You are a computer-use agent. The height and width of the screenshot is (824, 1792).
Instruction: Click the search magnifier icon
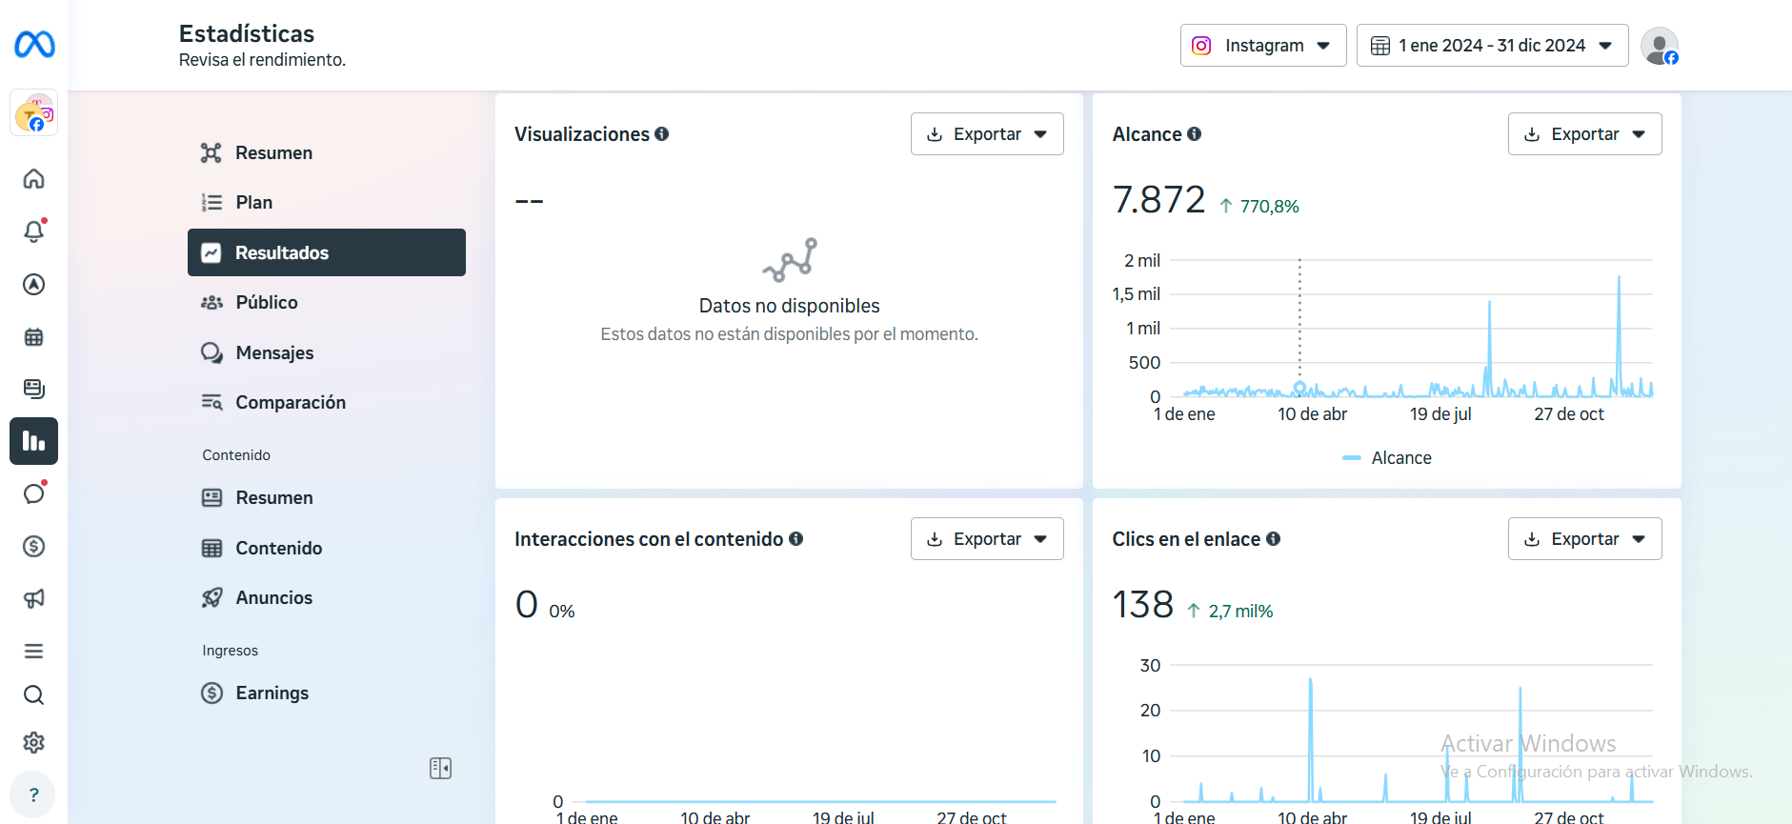(34, 694)
